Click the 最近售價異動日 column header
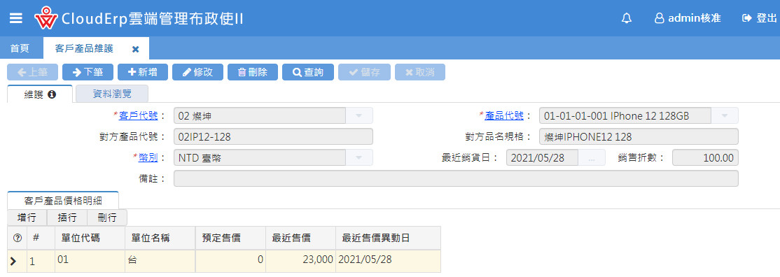Screen dimensions: 780x277 point(388,238)
